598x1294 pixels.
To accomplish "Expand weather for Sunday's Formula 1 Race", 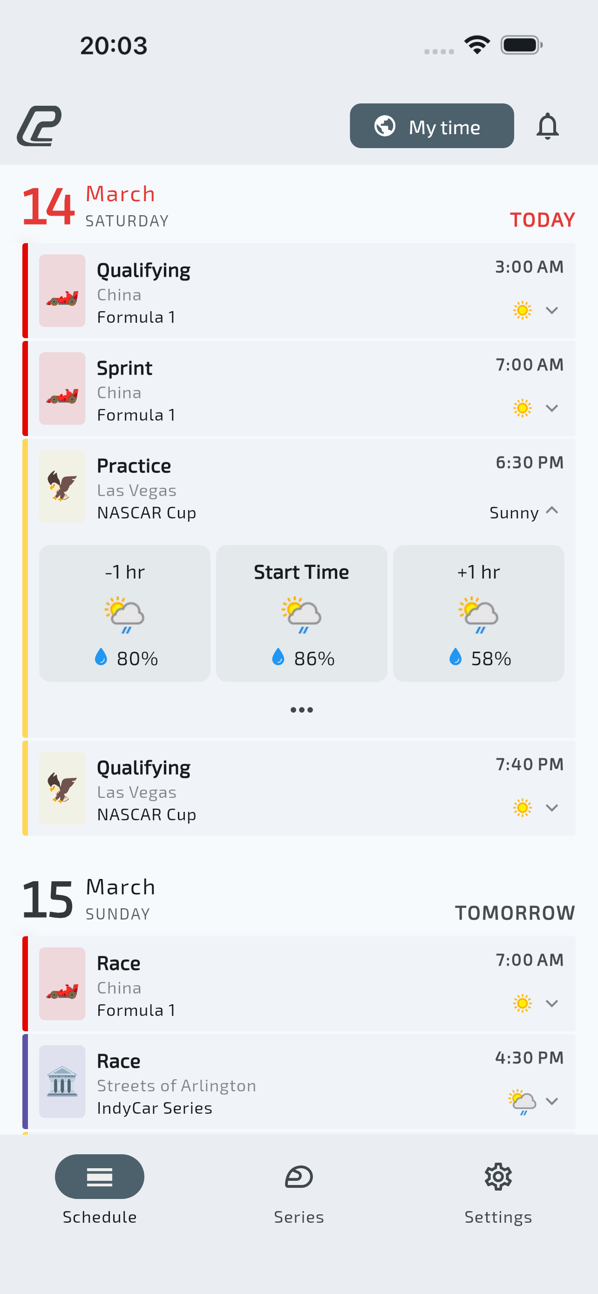I will coord(552,1003).
